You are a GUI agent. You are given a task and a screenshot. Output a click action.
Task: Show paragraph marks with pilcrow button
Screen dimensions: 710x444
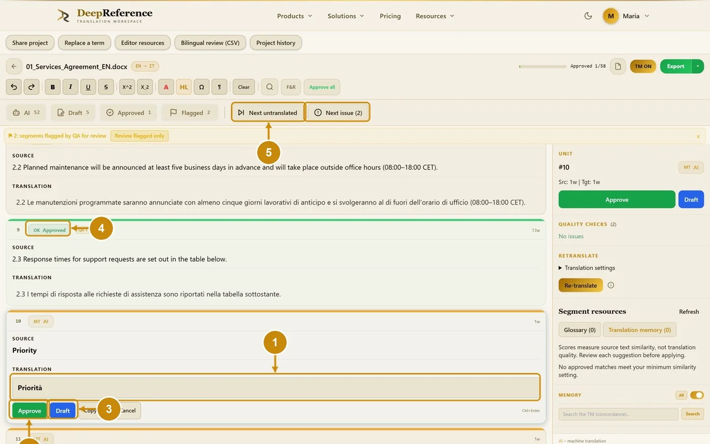220,87
